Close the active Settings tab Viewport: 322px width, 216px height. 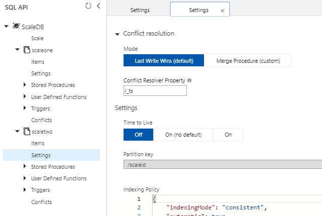pyautogui.click(x=222, y=10)
